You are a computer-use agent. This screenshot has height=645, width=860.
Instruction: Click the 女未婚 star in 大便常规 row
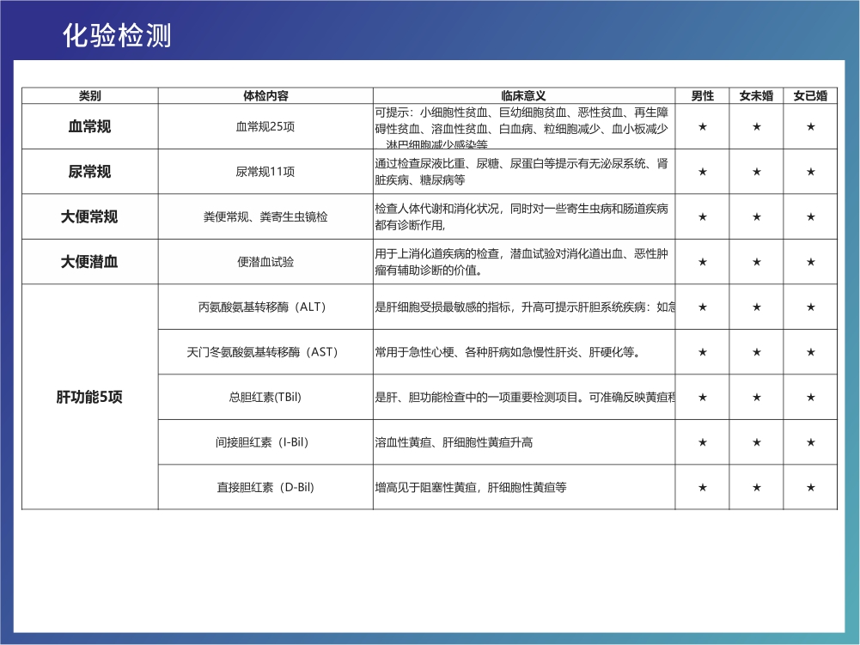756,216
